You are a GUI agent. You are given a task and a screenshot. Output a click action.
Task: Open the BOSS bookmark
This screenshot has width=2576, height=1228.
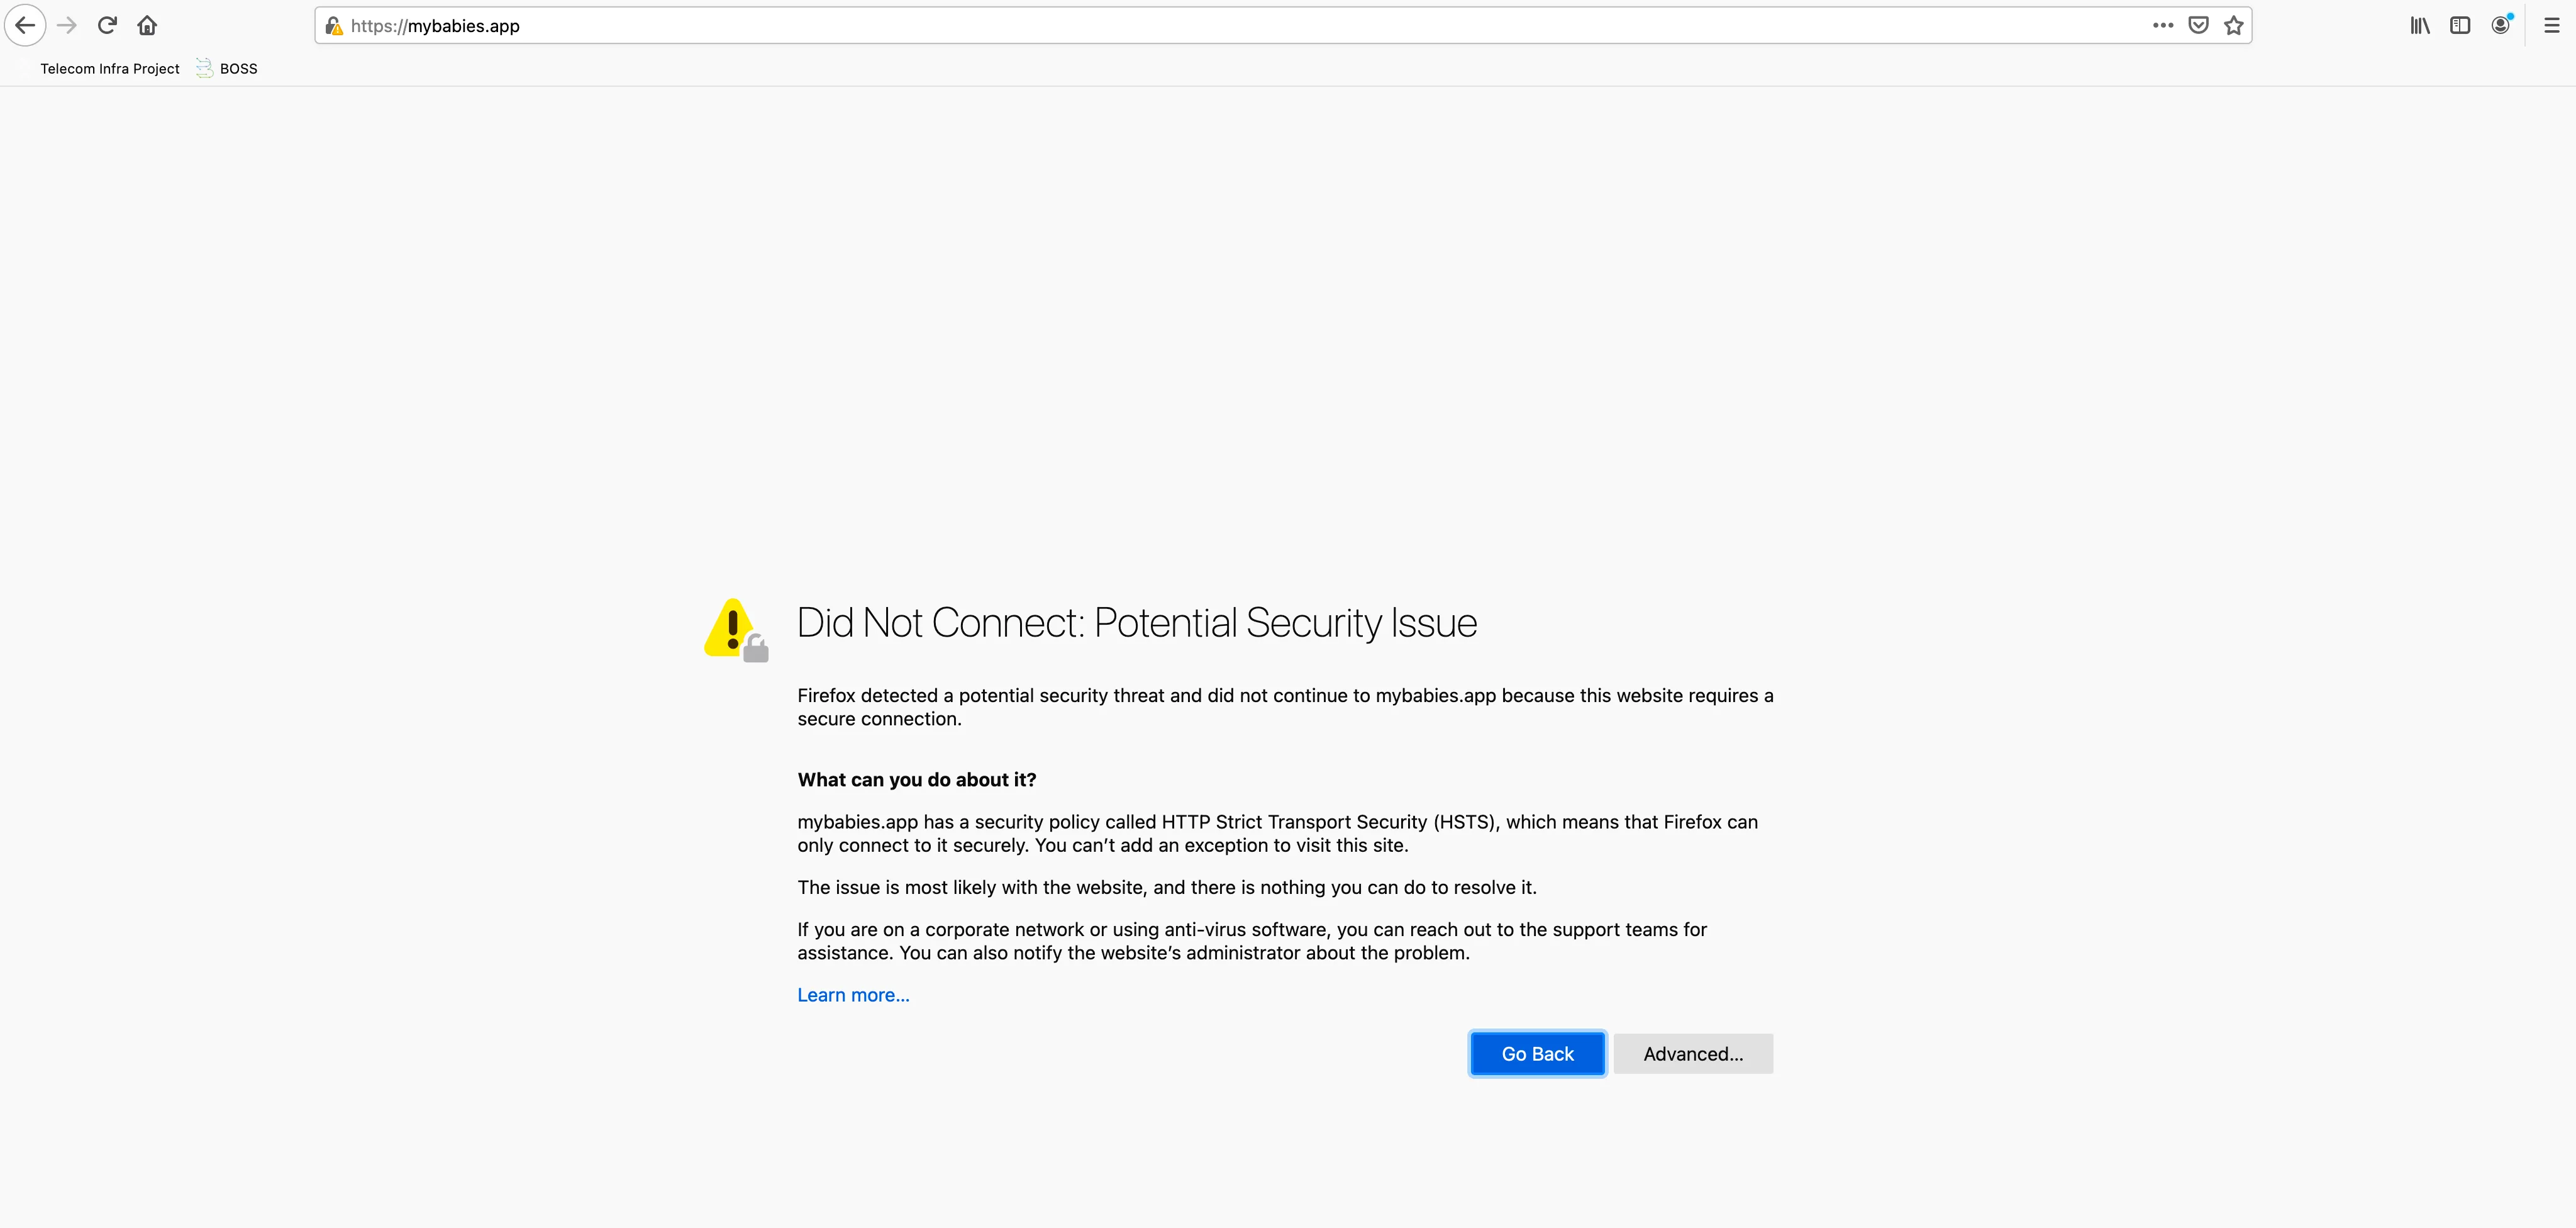pos(227,69)
